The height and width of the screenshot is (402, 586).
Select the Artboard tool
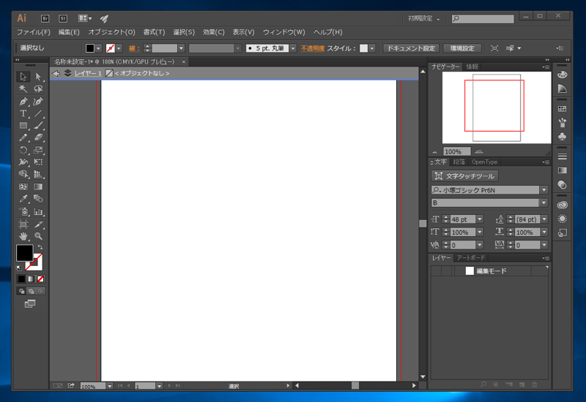[23, 224]
